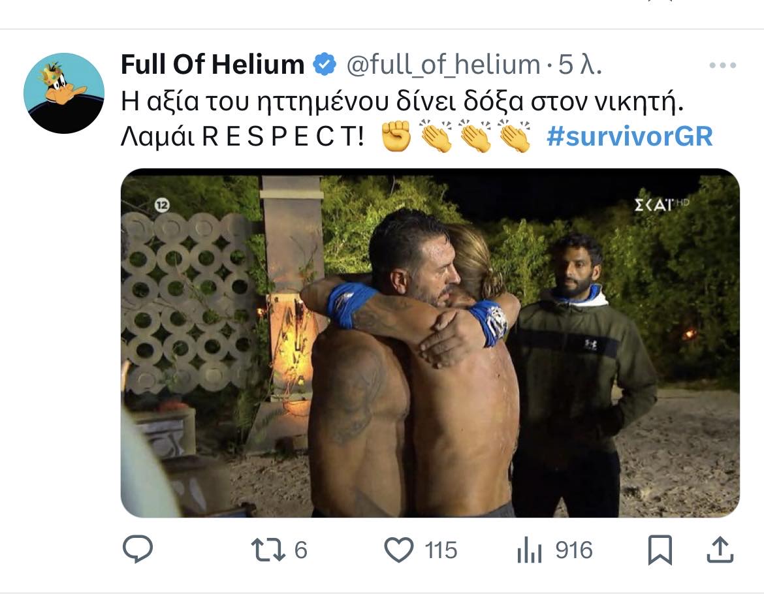764x596 pixels.
Task: Click the raised fist emoji
Action: [396, 136]
